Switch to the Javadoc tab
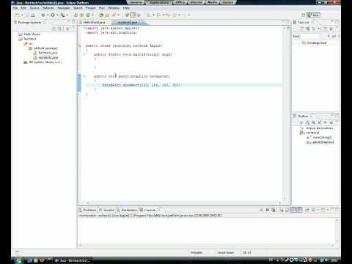The height and width of the screenshot is (264, 352). 106,210
